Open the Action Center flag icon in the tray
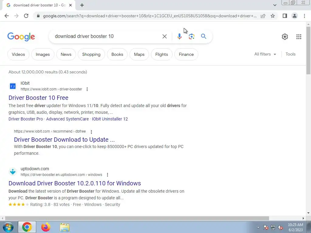Screen dimensions: 311x233 [x=266, y=228]
